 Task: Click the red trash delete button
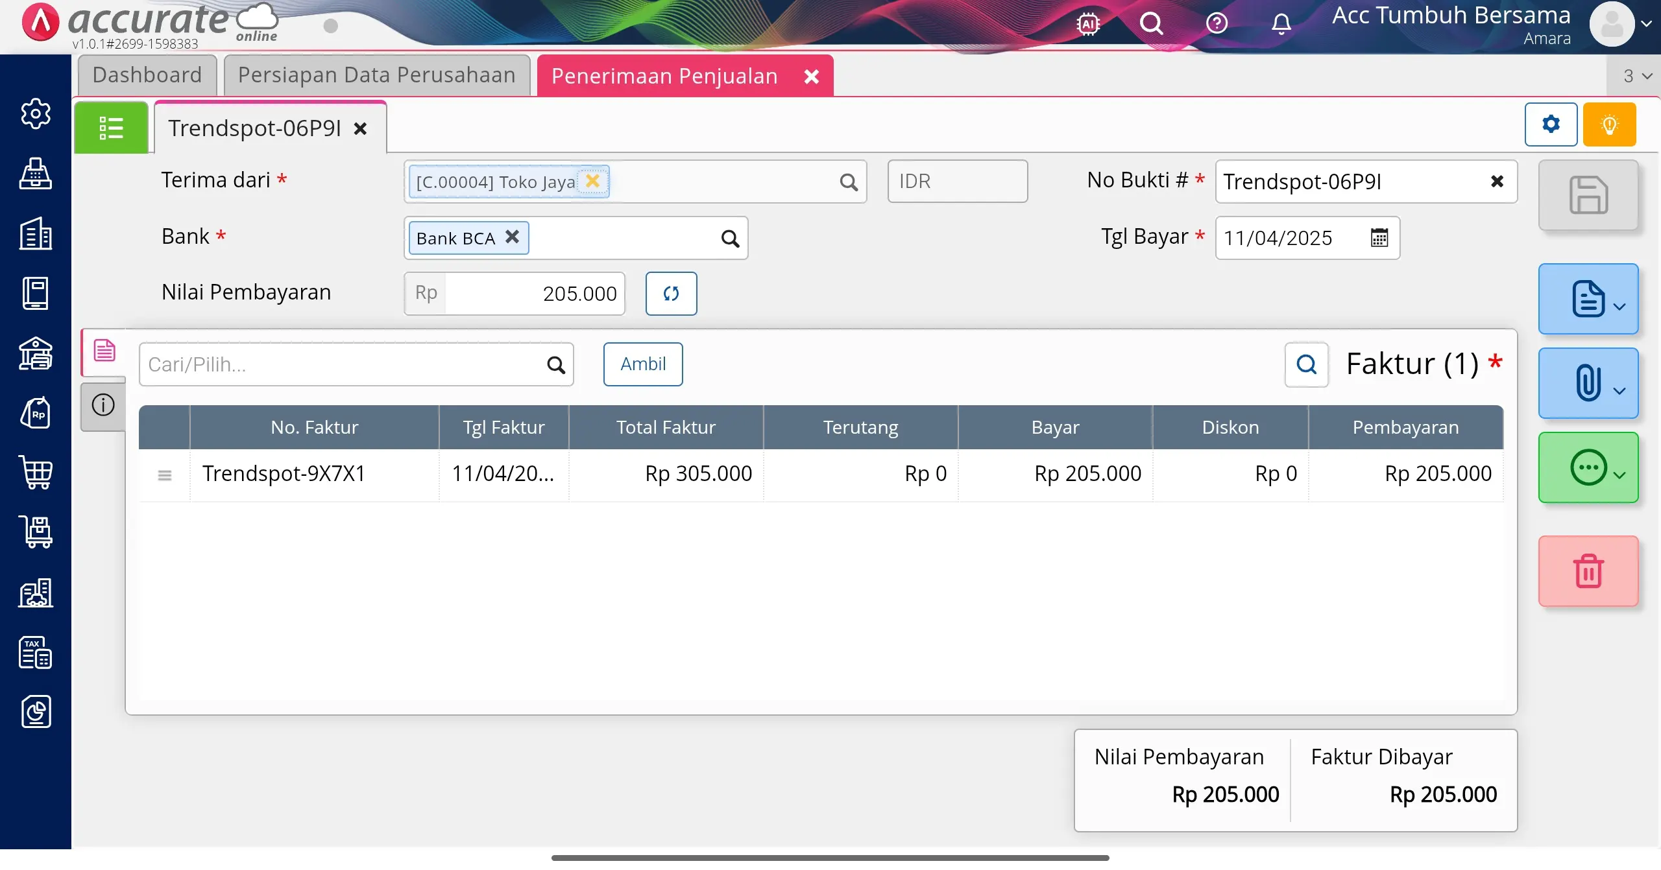(1588, 571)
